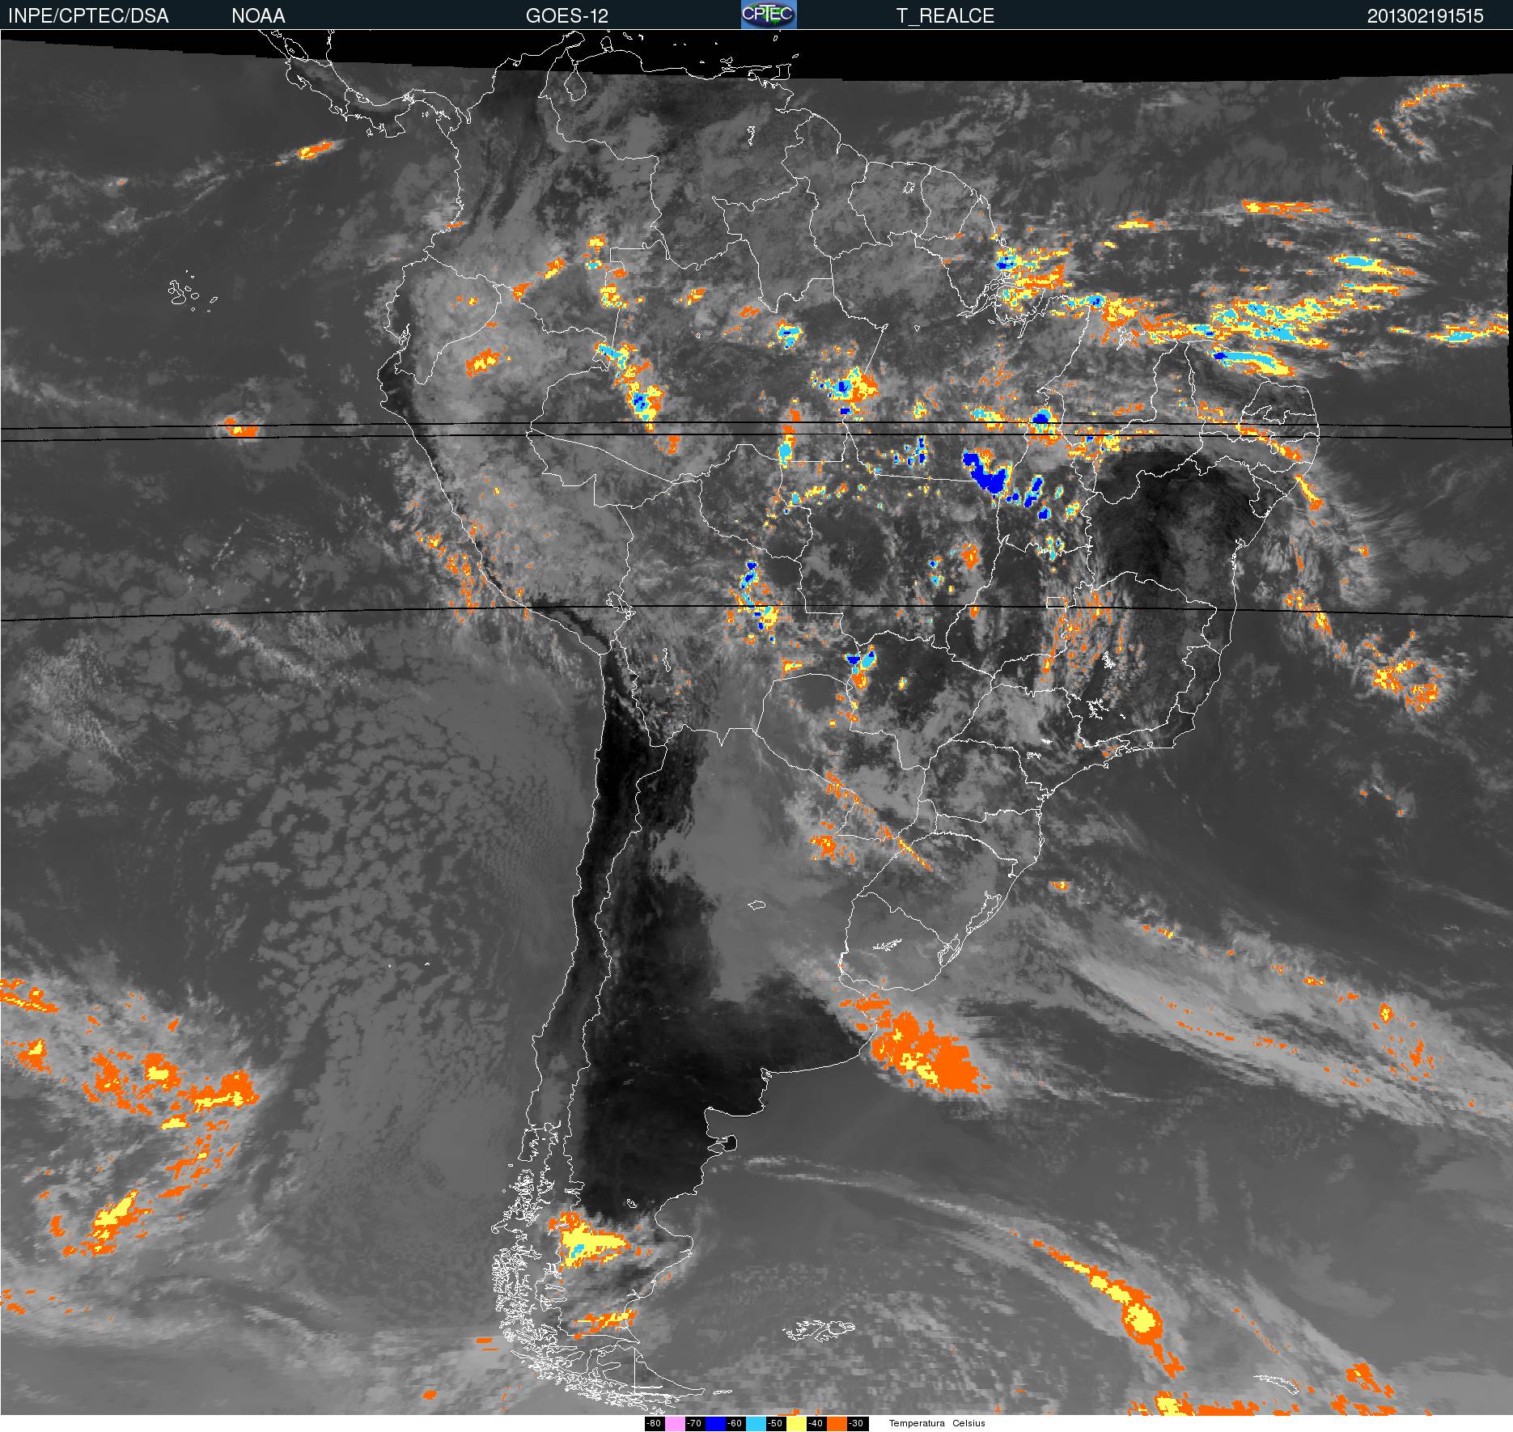1513x1432 pixels.
Task: Click the Celsius legend label
Action: tap(968, 1423)
